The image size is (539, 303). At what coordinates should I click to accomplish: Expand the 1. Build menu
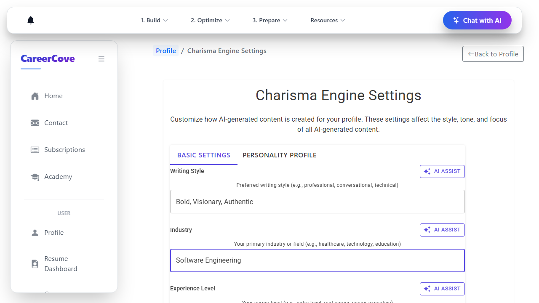[154, 20]
